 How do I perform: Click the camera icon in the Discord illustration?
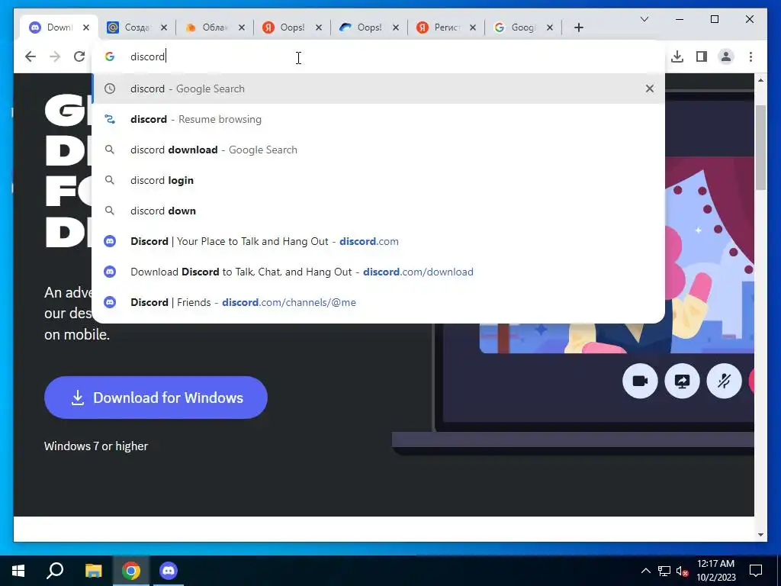click(x=640, y=382)
